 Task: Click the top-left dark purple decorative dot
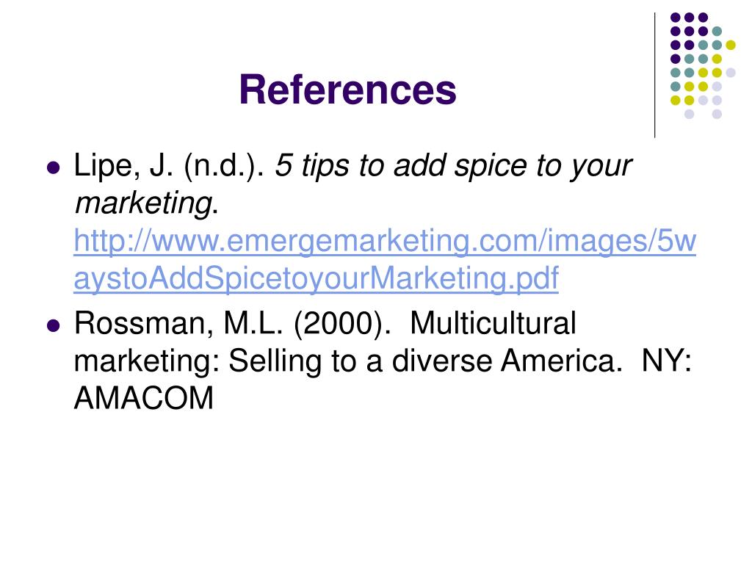[676, 18]
